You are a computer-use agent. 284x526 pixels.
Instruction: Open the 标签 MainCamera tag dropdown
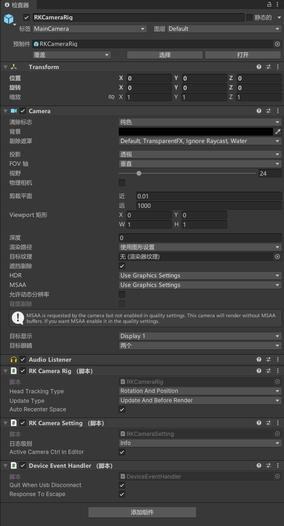90,29
